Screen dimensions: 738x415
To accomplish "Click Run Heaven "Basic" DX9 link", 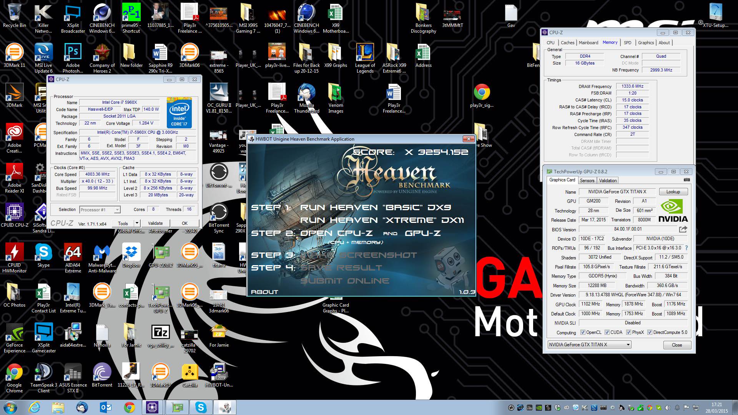I will 375,207.
